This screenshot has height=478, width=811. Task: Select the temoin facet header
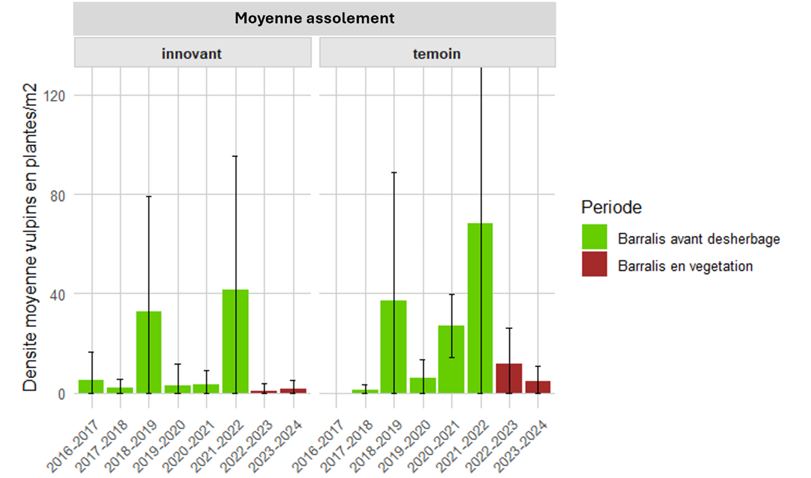(x=437, y=54)
